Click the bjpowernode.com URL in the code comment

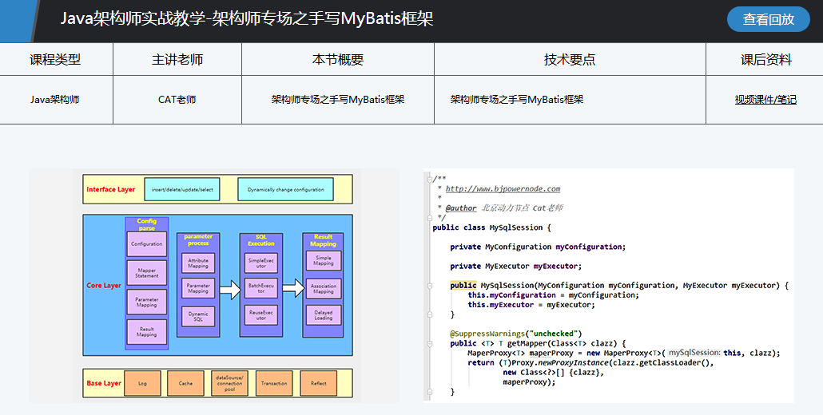pyautogui.click(x=503, y=189)
